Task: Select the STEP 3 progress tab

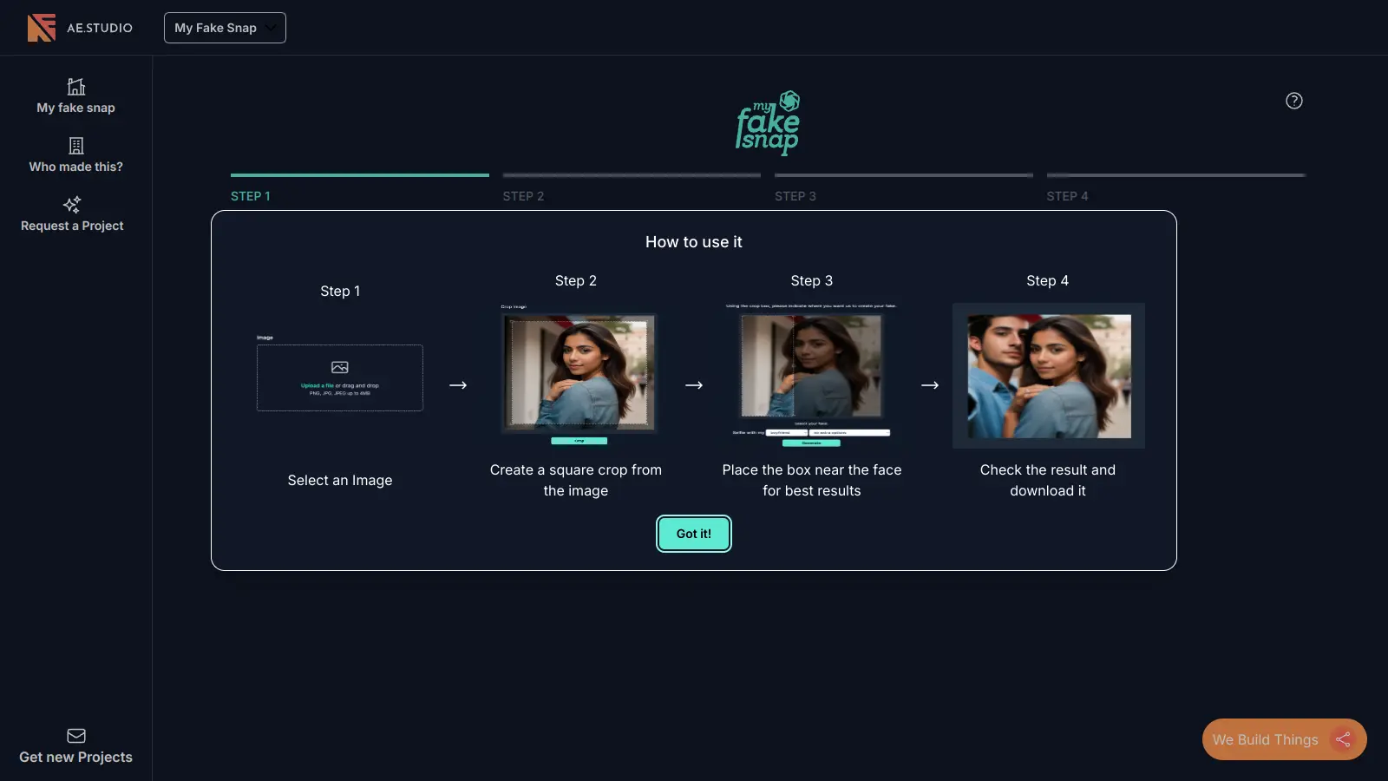Action: pyautogui.click(x=795, y=196)
